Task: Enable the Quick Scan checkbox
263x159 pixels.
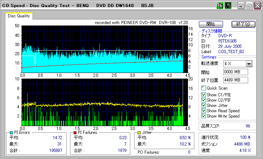Action: click(204, 88)
